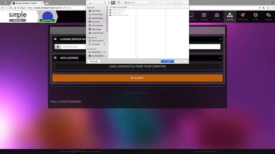
Task: Select Recientes in the dialog sidebar
Action: [96, 11]
